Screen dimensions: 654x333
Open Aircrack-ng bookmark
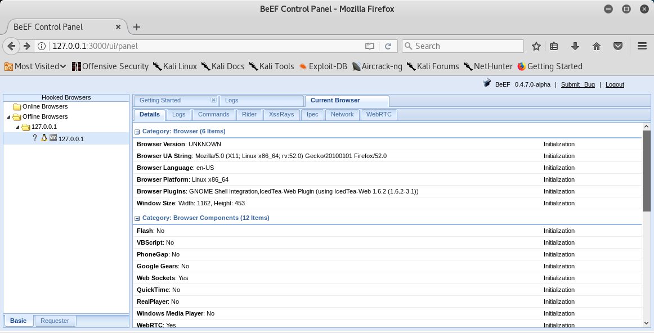[x=377, y=66]
